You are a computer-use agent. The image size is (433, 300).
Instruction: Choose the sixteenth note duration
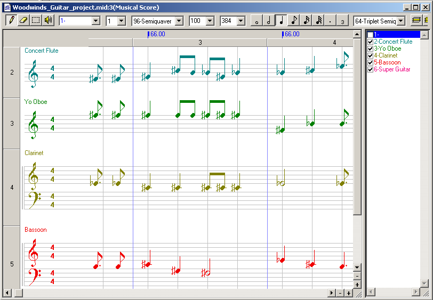306,21
